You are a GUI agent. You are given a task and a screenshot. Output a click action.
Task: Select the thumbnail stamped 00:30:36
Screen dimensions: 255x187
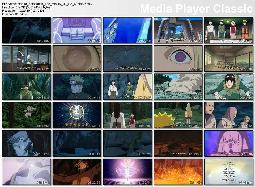(x=229, y=59)
